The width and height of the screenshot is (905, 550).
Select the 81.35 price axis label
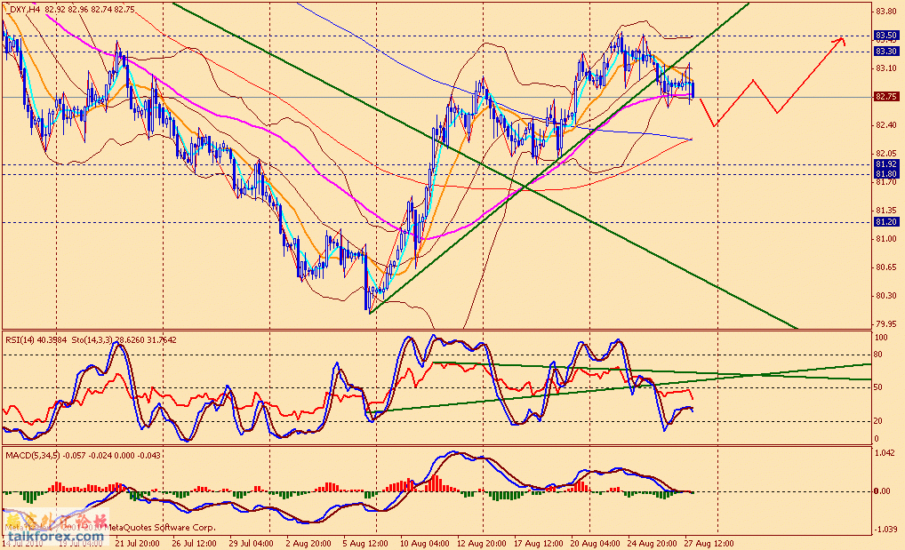coord(886,211)
